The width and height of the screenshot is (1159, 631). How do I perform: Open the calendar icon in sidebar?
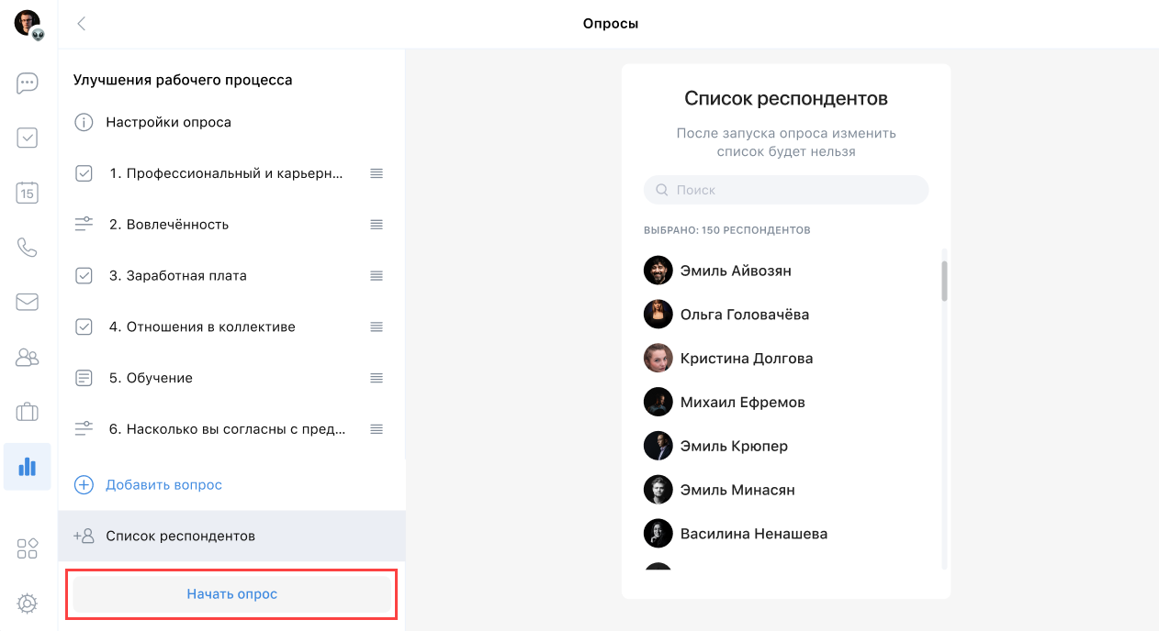click(28, 193)
